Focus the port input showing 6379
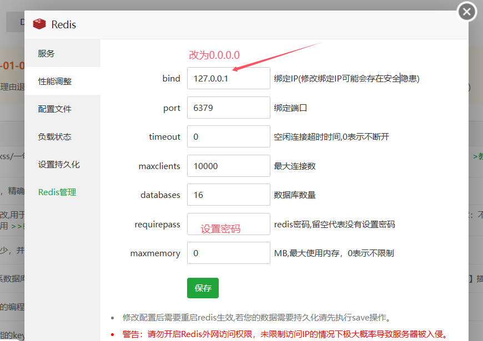483x341 pixels. coord(229,108)
